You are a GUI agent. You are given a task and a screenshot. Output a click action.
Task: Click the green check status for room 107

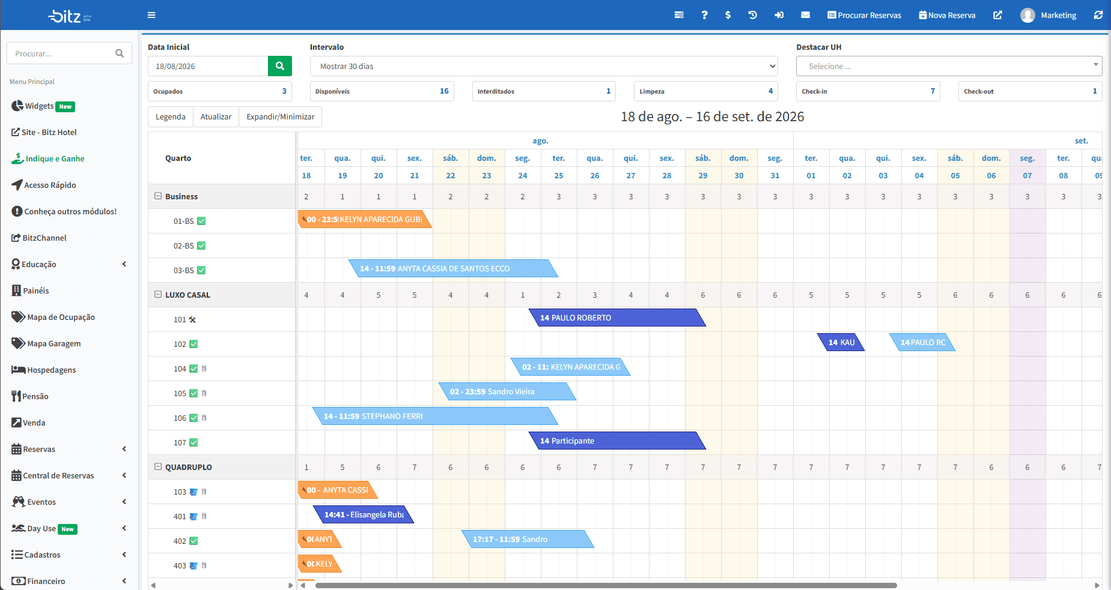(193, 442)
